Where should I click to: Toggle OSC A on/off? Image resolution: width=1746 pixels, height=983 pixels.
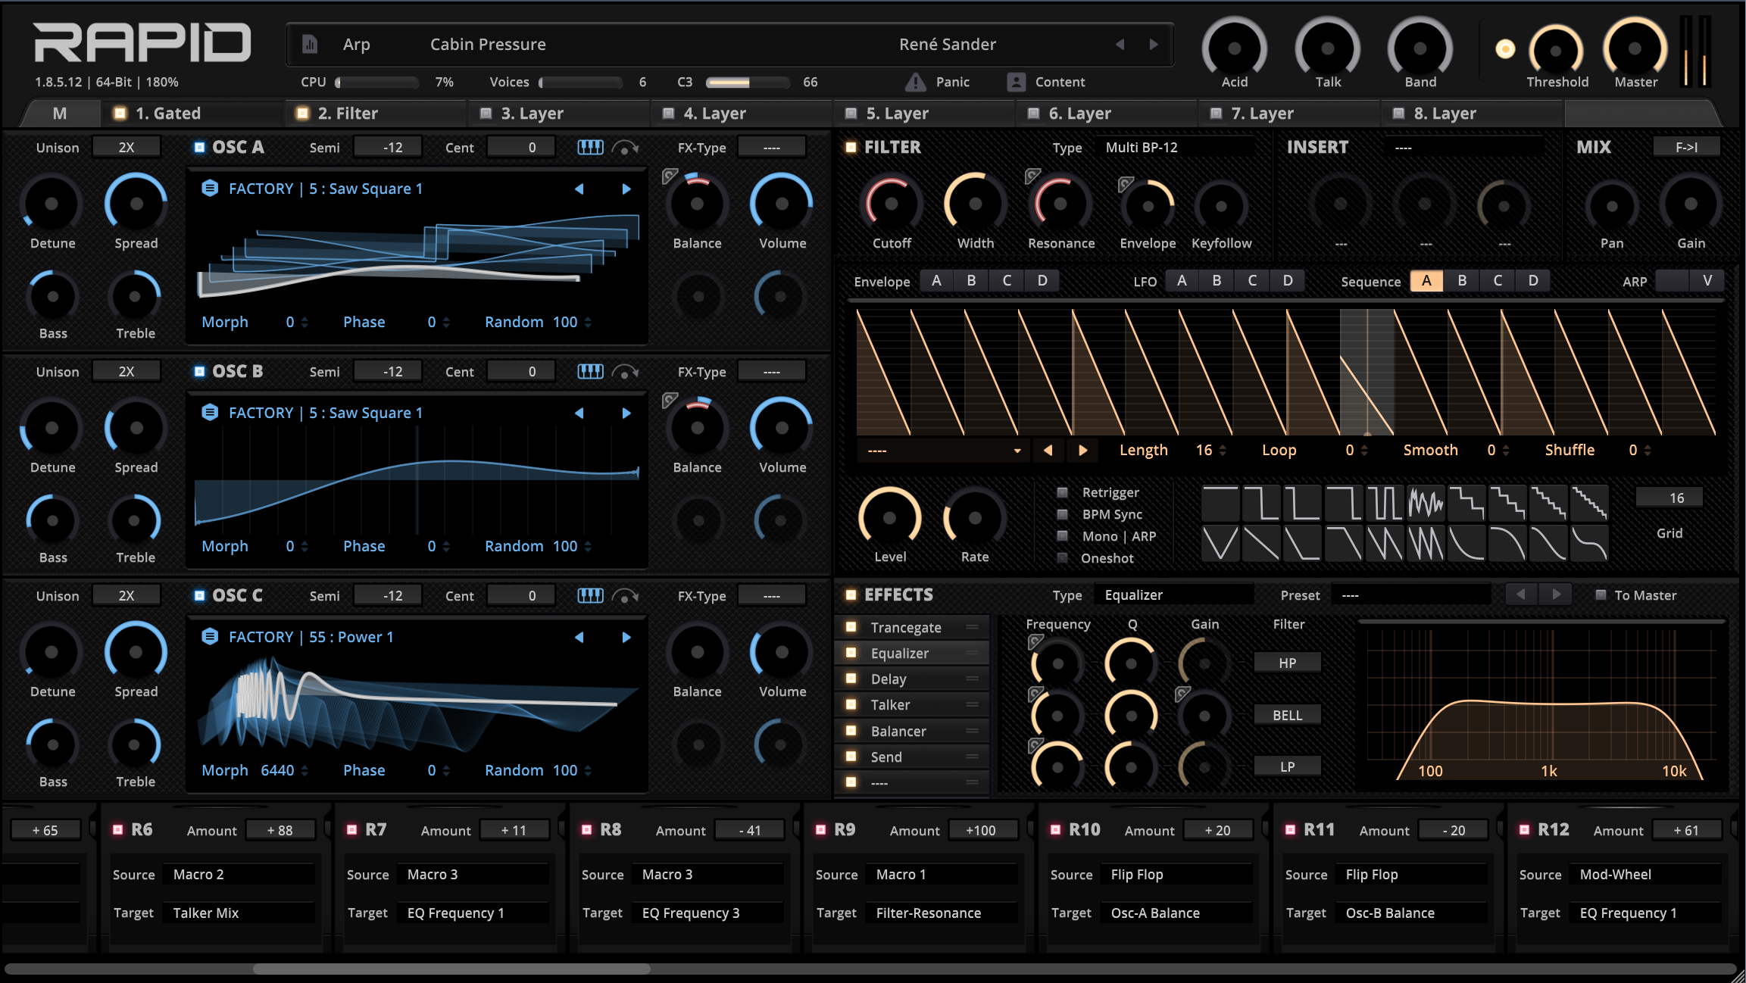pos(199,147)
